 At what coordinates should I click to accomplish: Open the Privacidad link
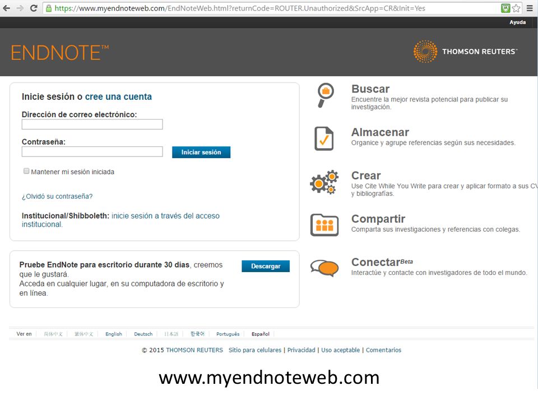(302, 350)
